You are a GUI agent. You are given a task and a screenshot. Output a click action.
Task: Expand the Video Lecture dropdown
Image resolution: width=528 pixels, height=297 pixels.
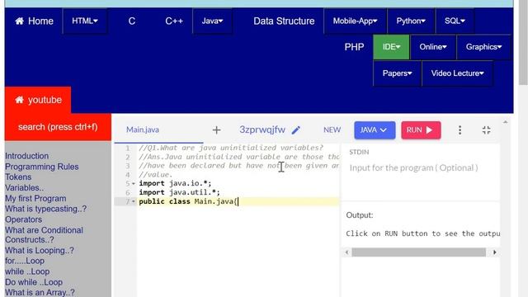coord(458,73)
